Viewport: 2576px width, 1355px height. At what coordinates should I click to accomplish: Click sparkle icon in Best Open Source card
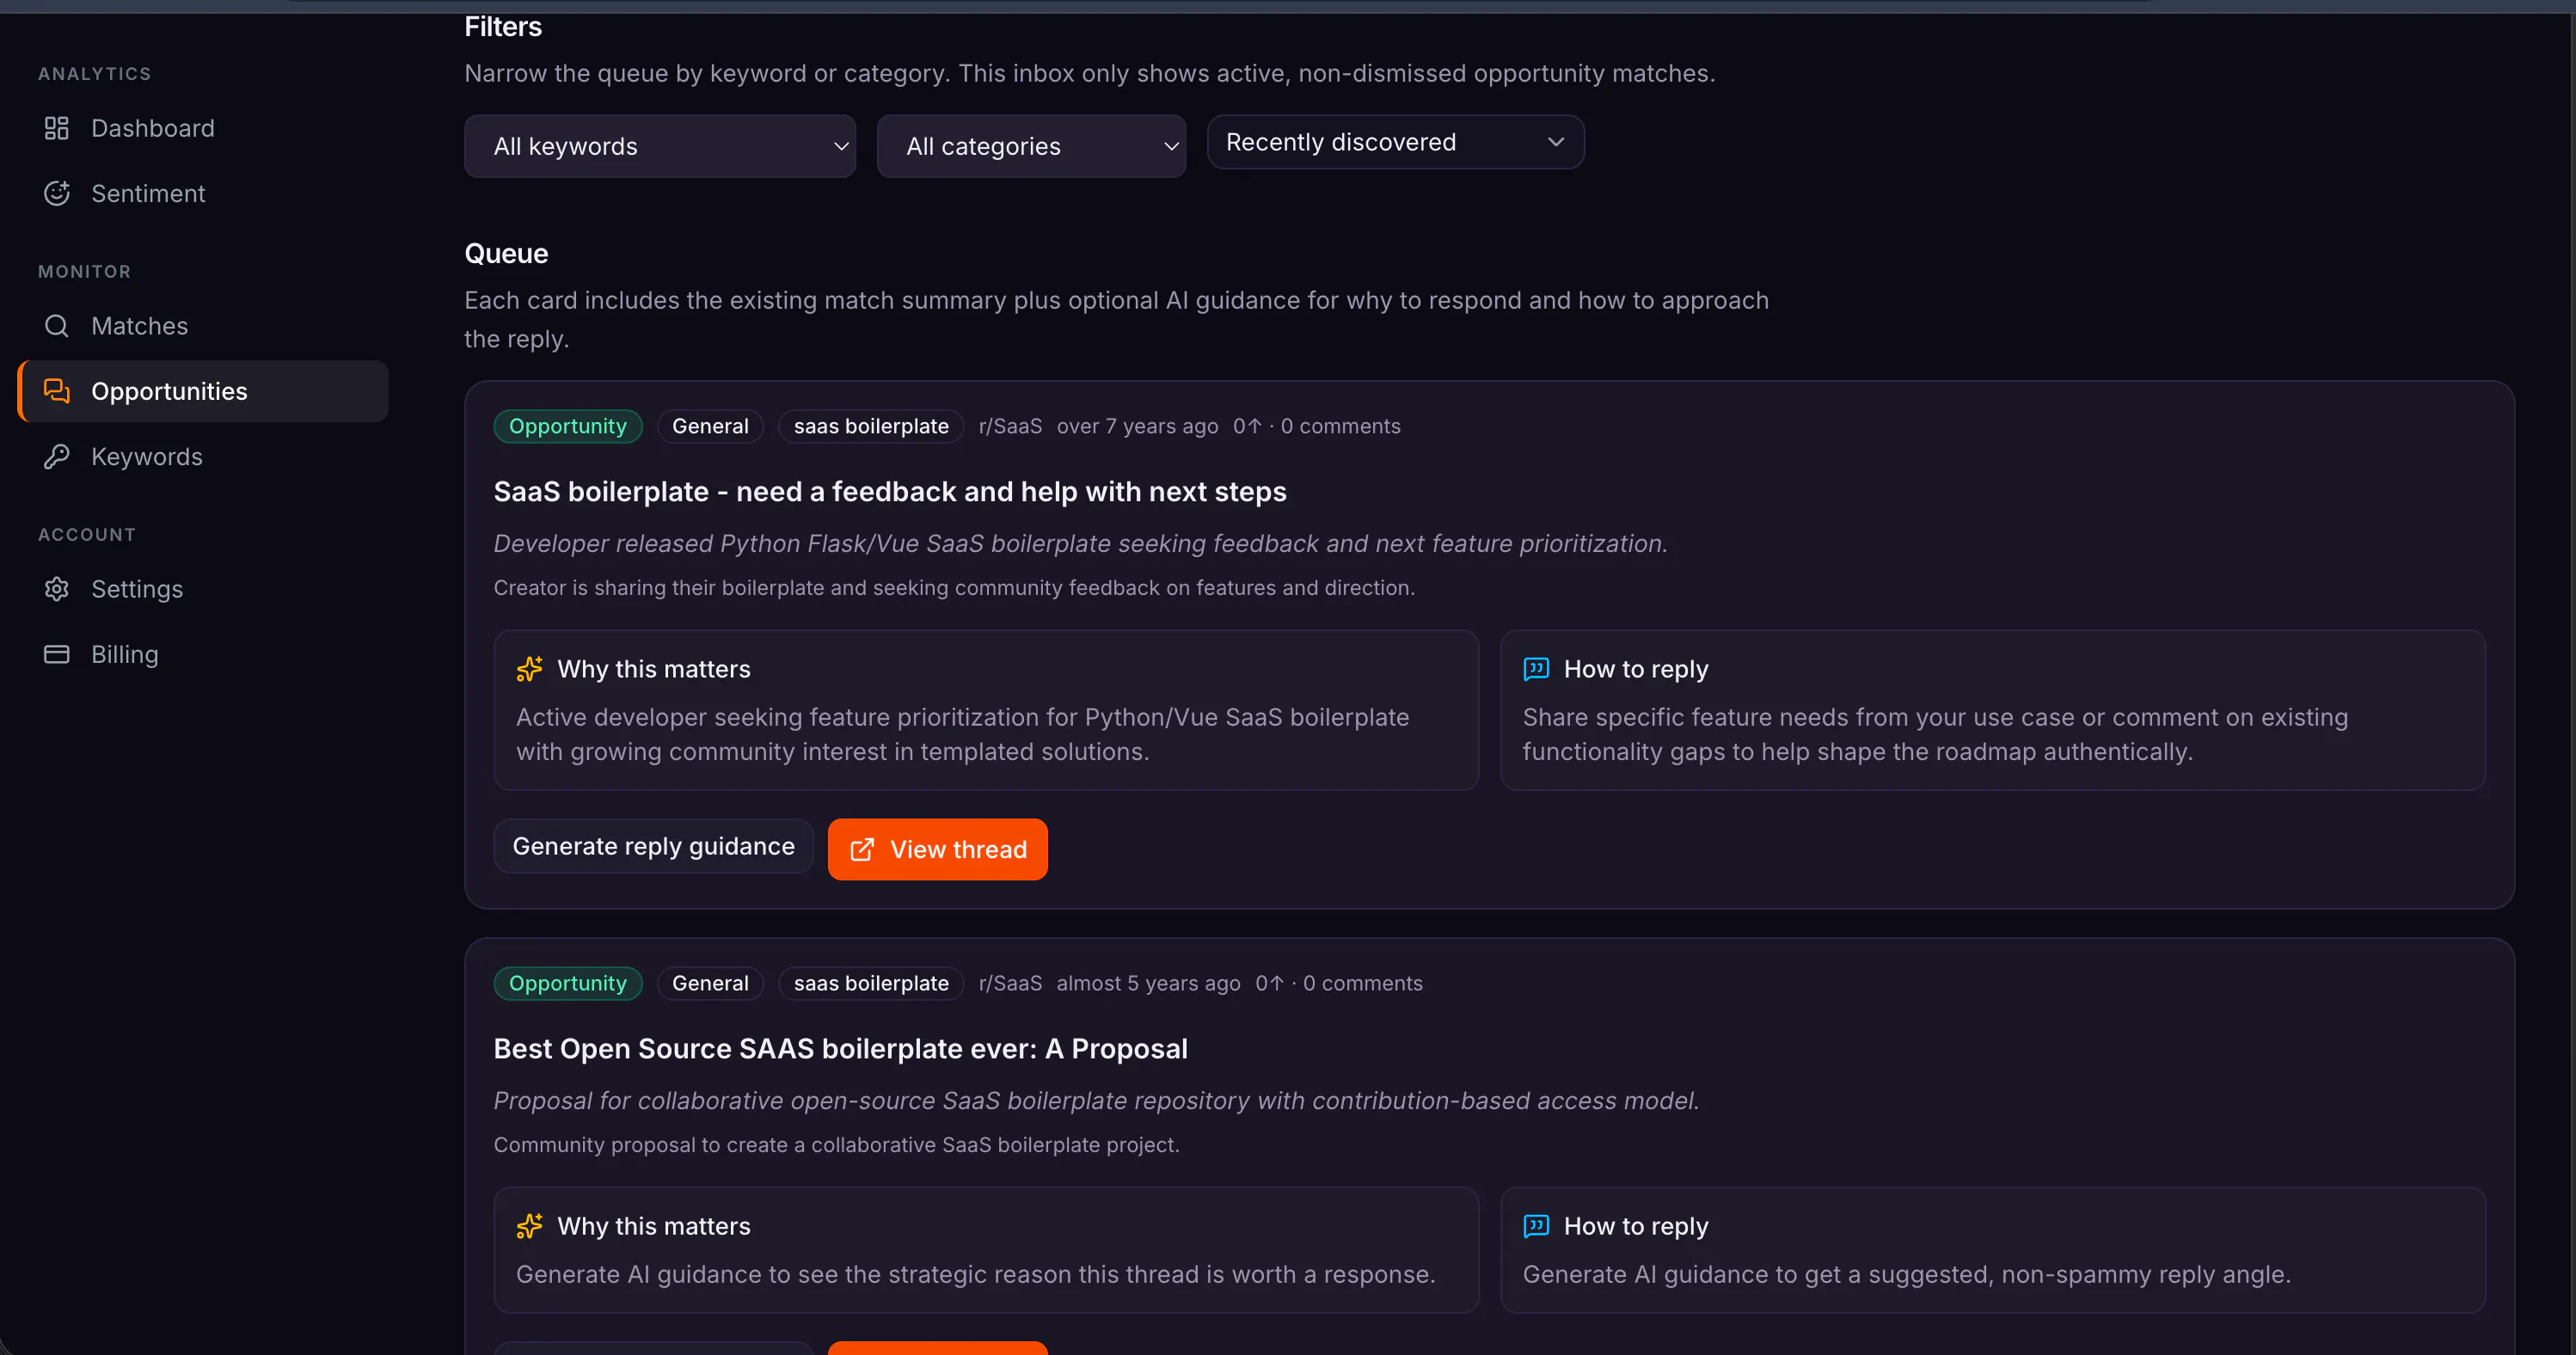pos(529,1226)
